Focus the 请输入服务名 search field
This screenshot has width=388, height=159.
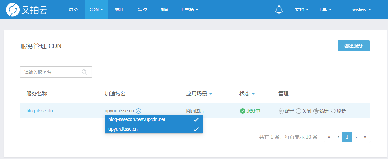point(56,72)
